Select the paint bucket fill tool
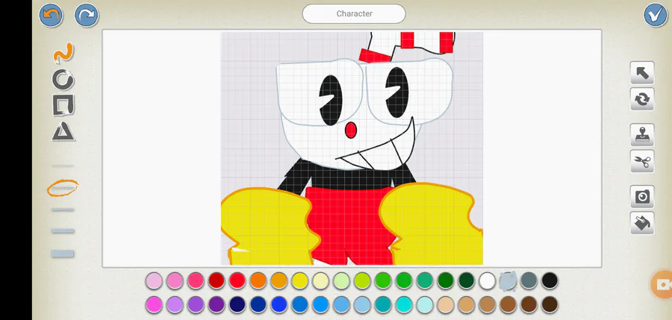The height and width of the screenshot is (320, 672). coord(642,223)
